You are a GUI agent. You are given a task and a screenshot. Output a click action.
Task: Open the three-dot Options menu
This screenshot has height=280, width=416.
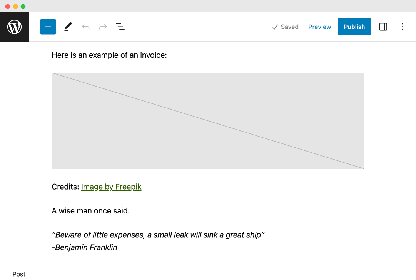(403, 27)
